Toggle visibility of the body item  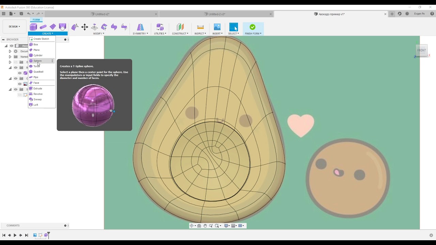tap(20, 73)
